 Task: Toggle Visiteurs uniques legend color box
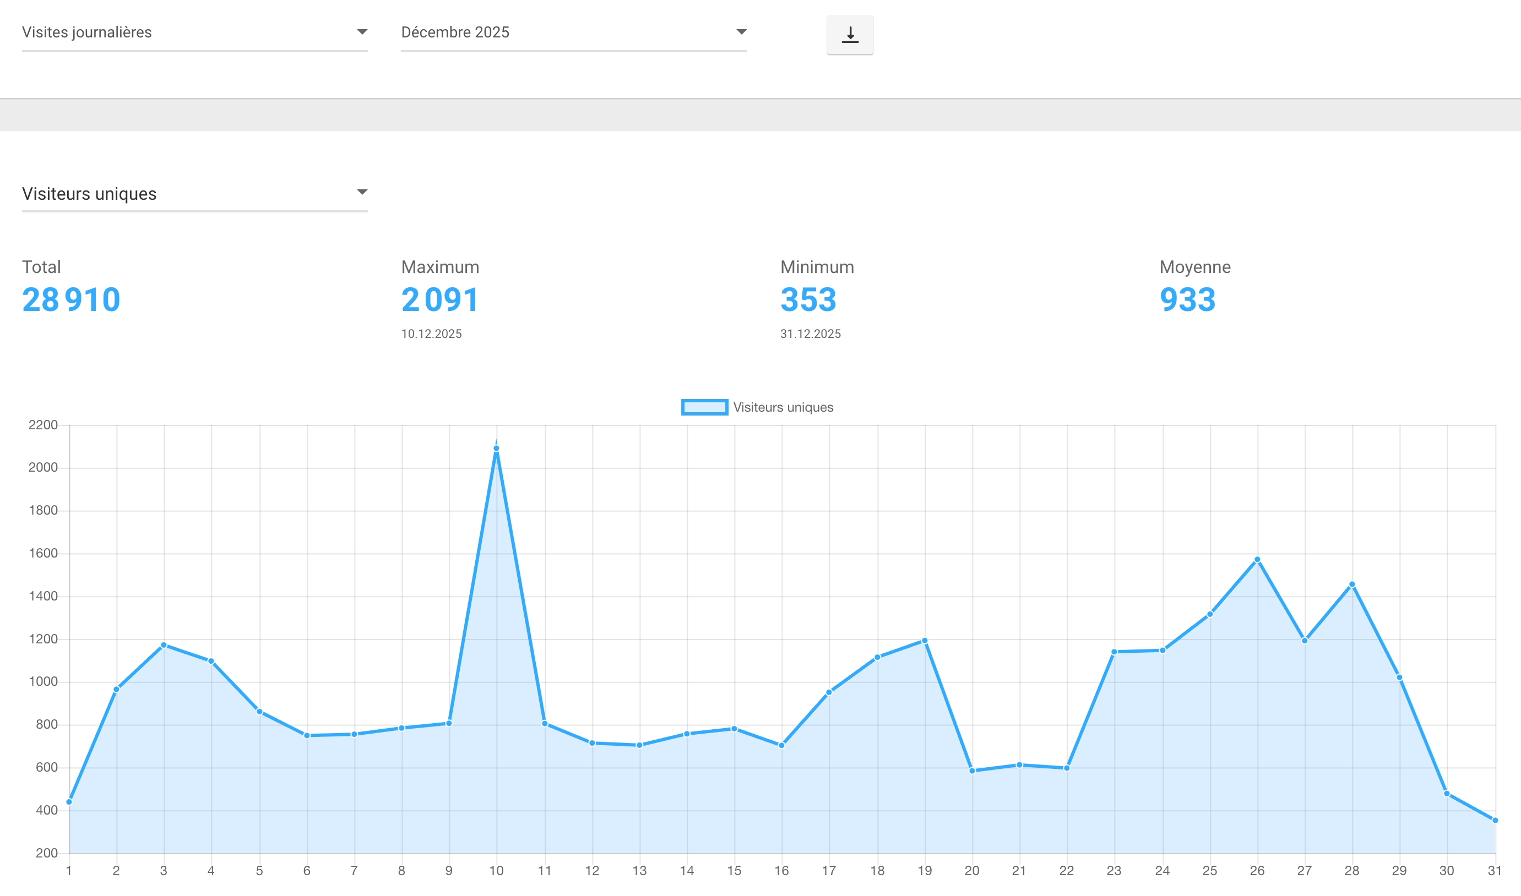tap(704, 407)
